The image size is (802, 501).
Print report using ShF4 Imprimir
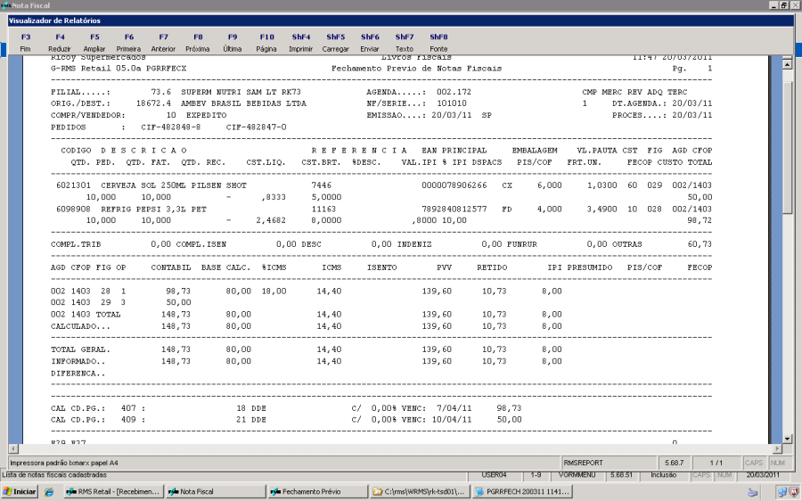[x=301, y=43]
